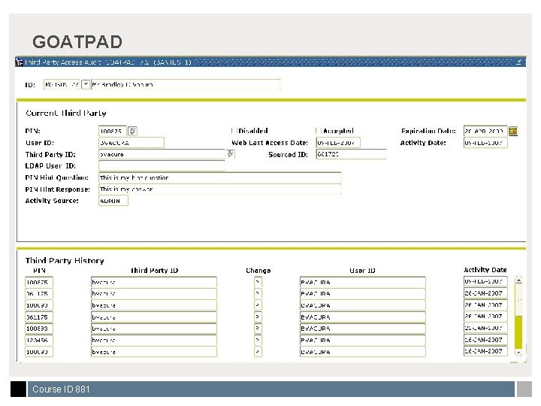541x406 pixels.
Task: Toggle the Accepted checkbox
Action: (x=318, y=131)
